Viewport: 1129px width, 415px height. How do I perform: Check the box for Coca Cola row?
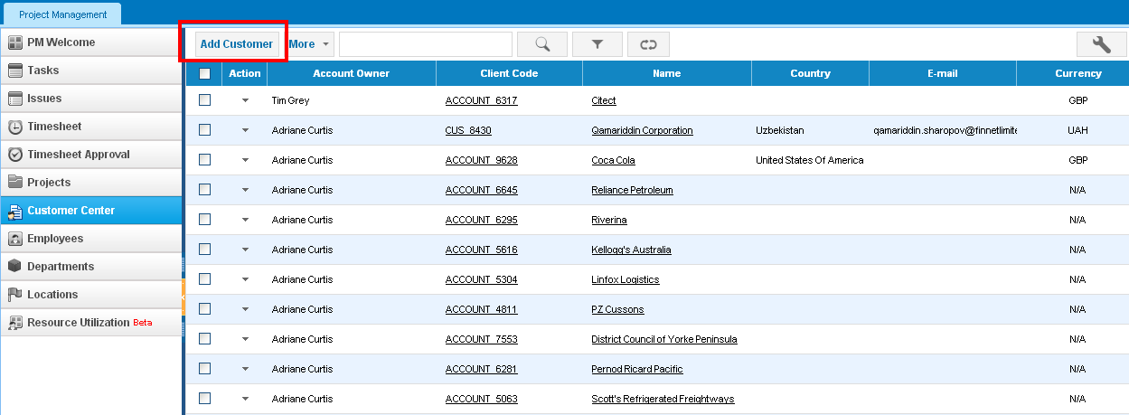(x=204, y=160)
